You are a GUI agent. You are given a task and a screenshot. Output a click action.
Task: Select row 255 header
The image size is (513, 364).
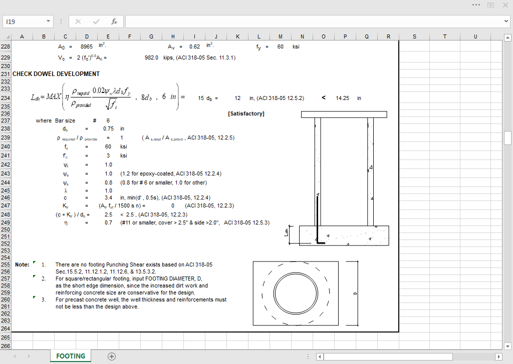pos(6,265)
